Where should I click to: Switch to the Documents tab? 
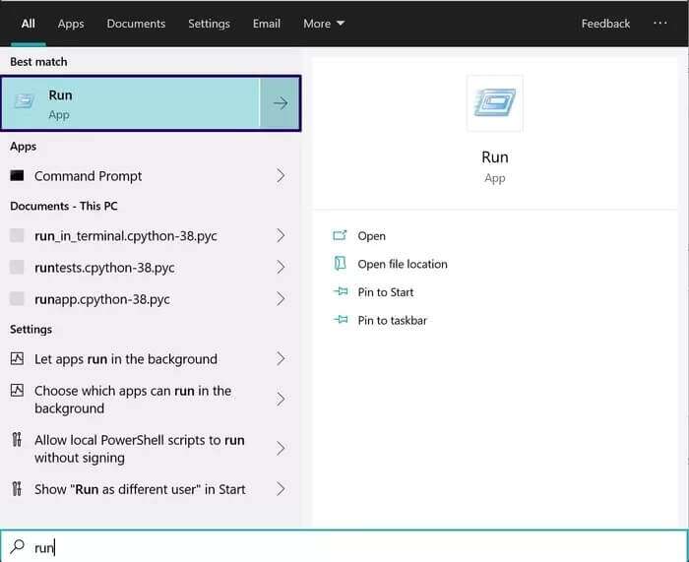(136, 24)
